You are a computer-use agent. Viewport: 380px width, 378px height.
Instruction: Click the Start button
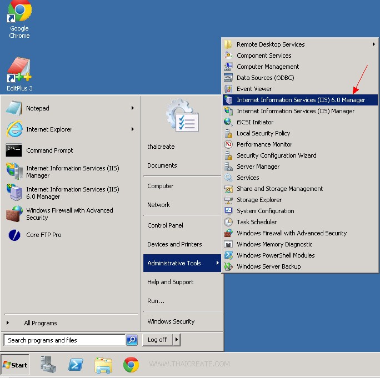[x=15, y=365]
